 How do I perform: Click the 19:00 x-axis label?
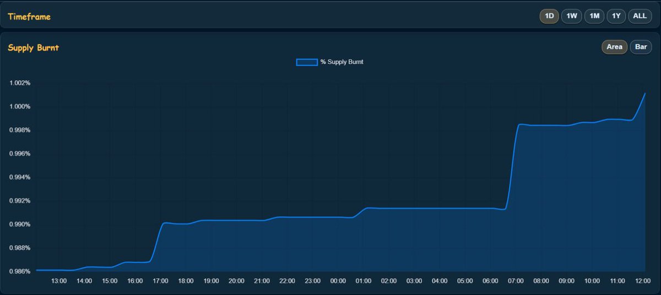point(211,281)
